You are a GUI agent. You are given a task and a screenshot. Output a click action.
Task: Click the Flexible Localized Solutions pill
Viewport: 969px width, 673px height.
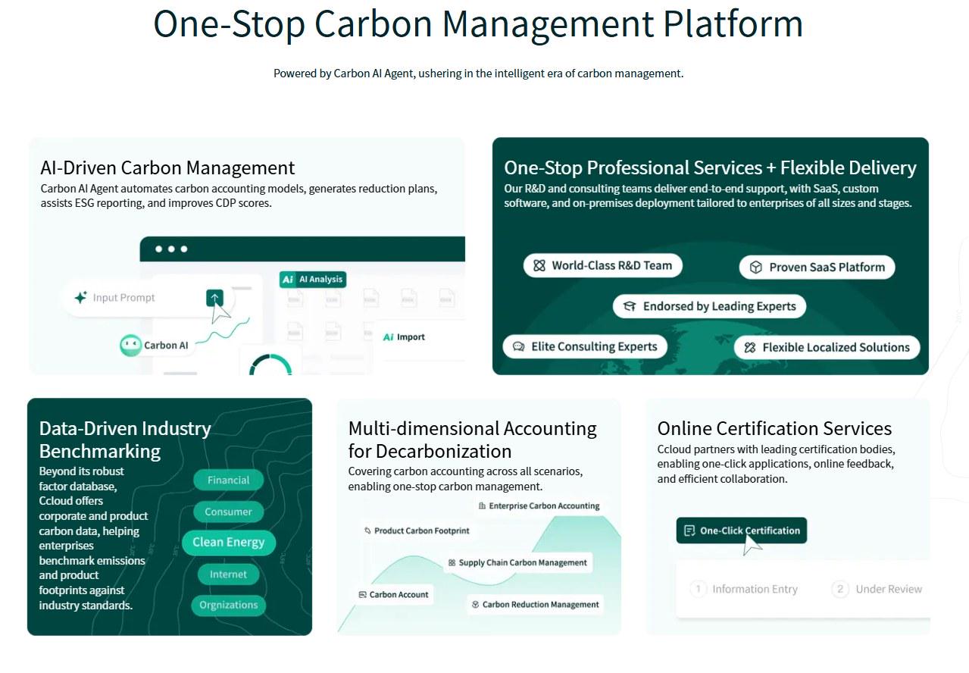pyautogui.click(x=827, y=347)
